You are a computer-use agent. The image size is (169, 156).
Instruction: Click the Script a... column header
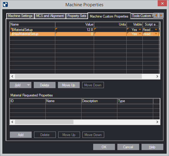pyautogui.click(x=151, y=24)
